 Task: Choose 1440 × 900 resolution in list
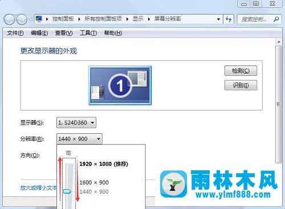[94, 192]
